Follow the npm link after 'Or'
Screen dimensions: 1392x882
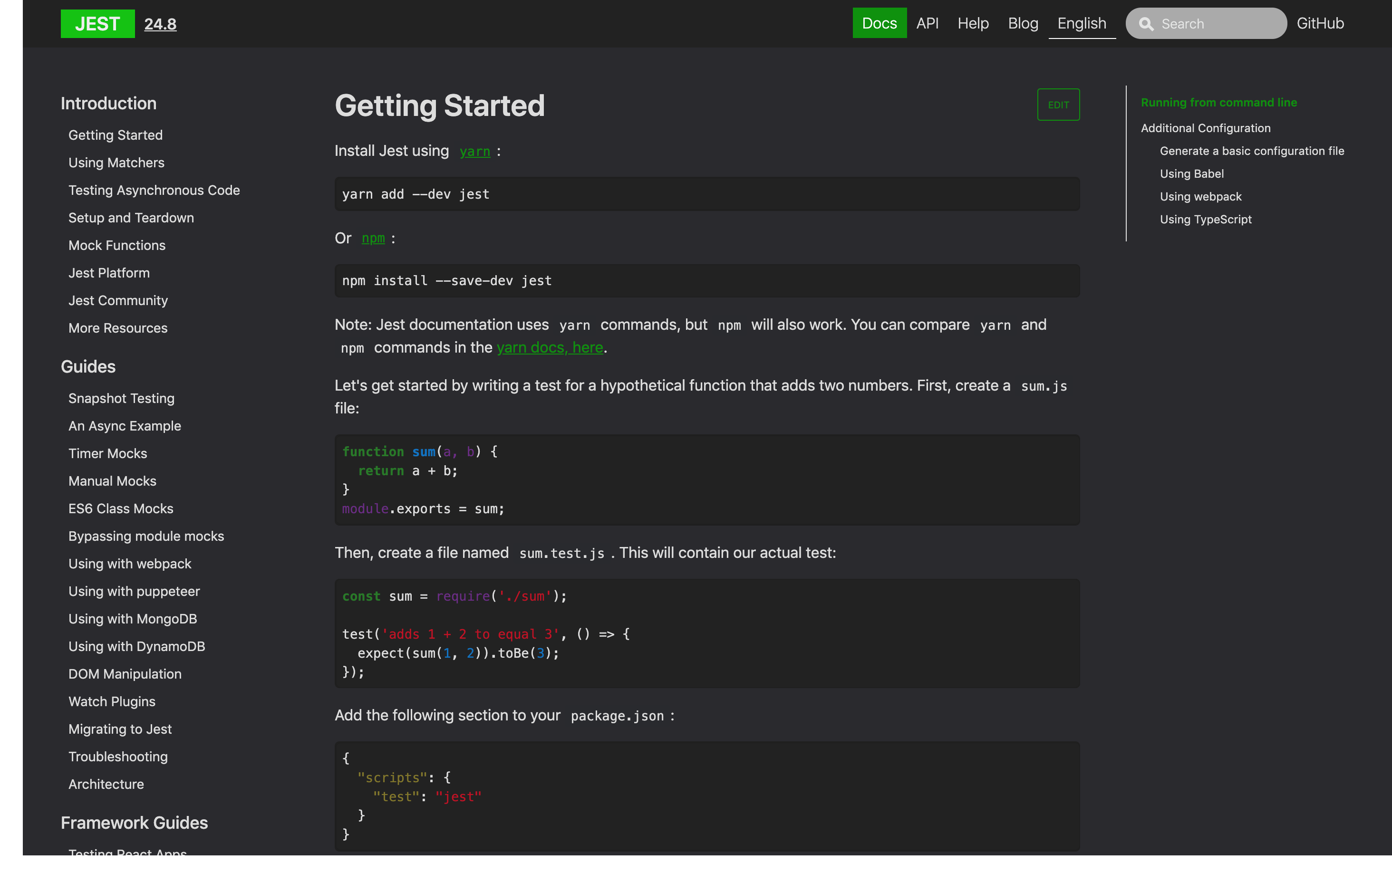(x=373, y=238)
